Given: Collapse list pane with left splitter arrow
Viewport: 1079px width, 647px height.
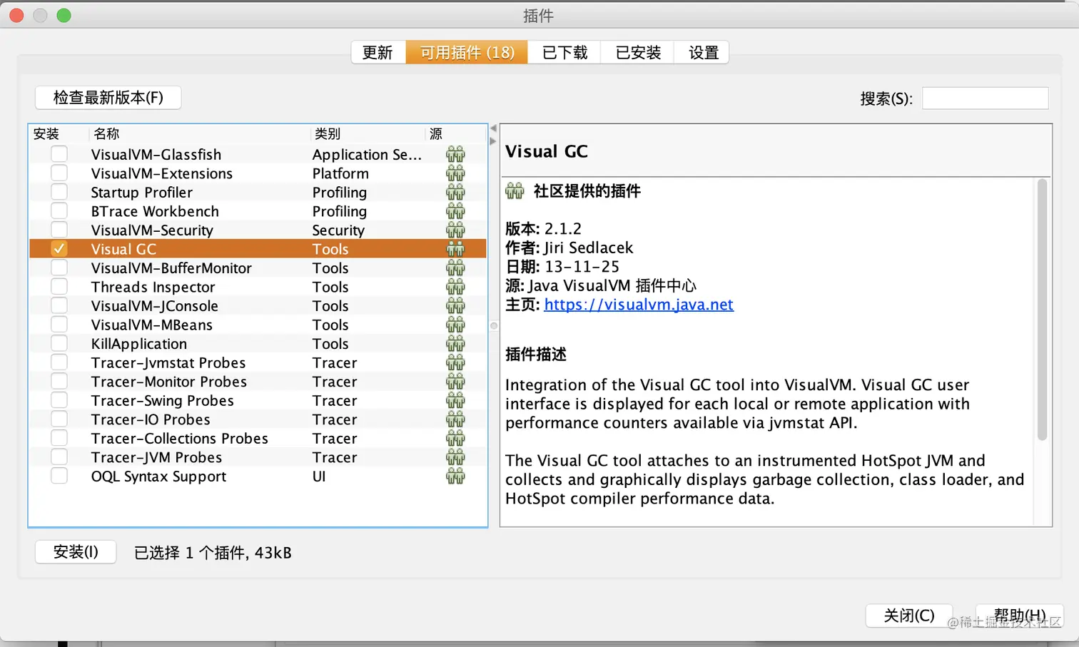Looking at the screenshot, I should point(493,128).
